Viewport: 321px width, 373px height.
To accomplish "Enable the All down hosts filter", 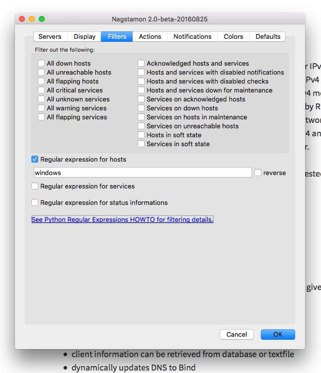I will pos(41,64).
